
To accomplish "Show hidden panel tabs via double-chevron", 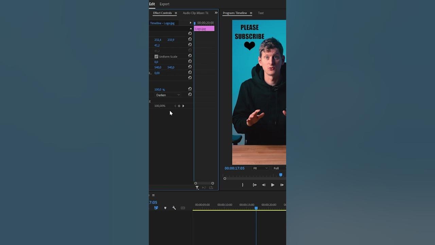I will pyautogui.click(x=216, y=13).
